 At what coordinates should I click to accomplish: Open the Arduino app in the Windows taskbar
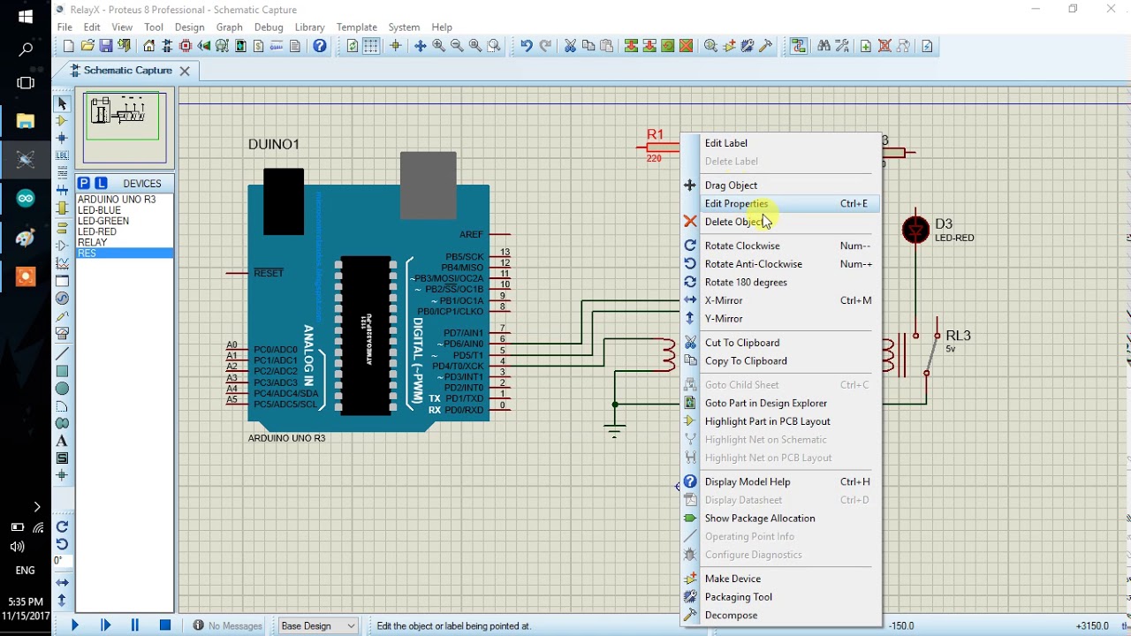click(x=26, y=199)
